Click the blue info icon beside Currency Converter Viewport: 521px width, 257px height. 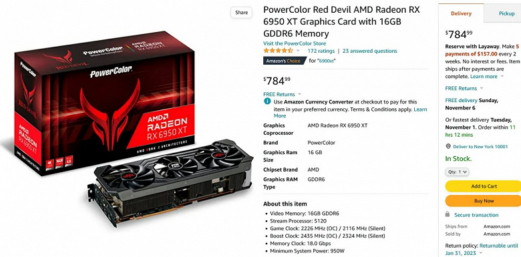(267, 101)
